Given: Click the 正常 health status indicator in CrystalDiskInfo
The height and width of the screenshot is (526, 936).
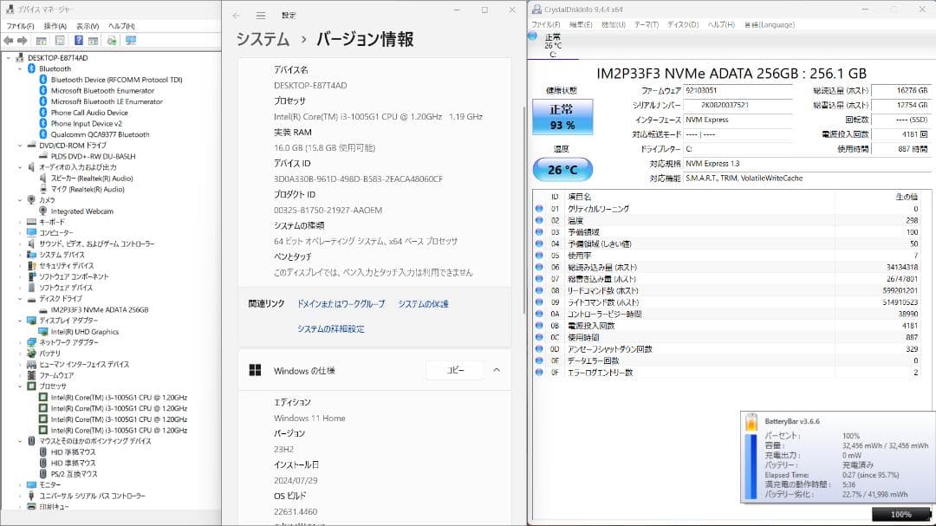Looking at the screenshot, I should tap(562, 116).
